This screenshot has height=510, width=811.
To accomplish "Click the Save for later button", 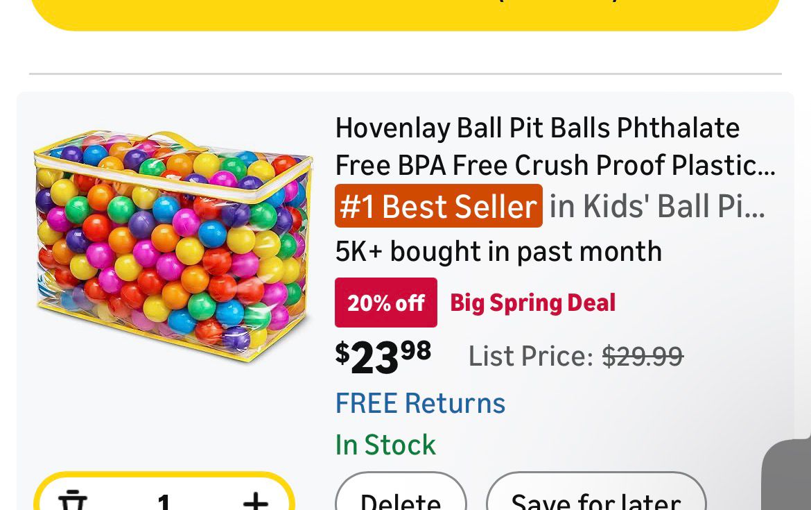I will (596, 497).
